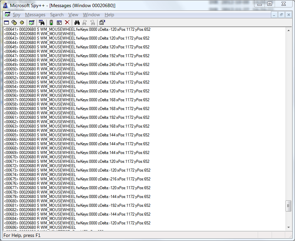Select the Find Message binoculars icon
Image resolution: width=295 pixels, height=241 pixels.
click(x=77, y=22)
